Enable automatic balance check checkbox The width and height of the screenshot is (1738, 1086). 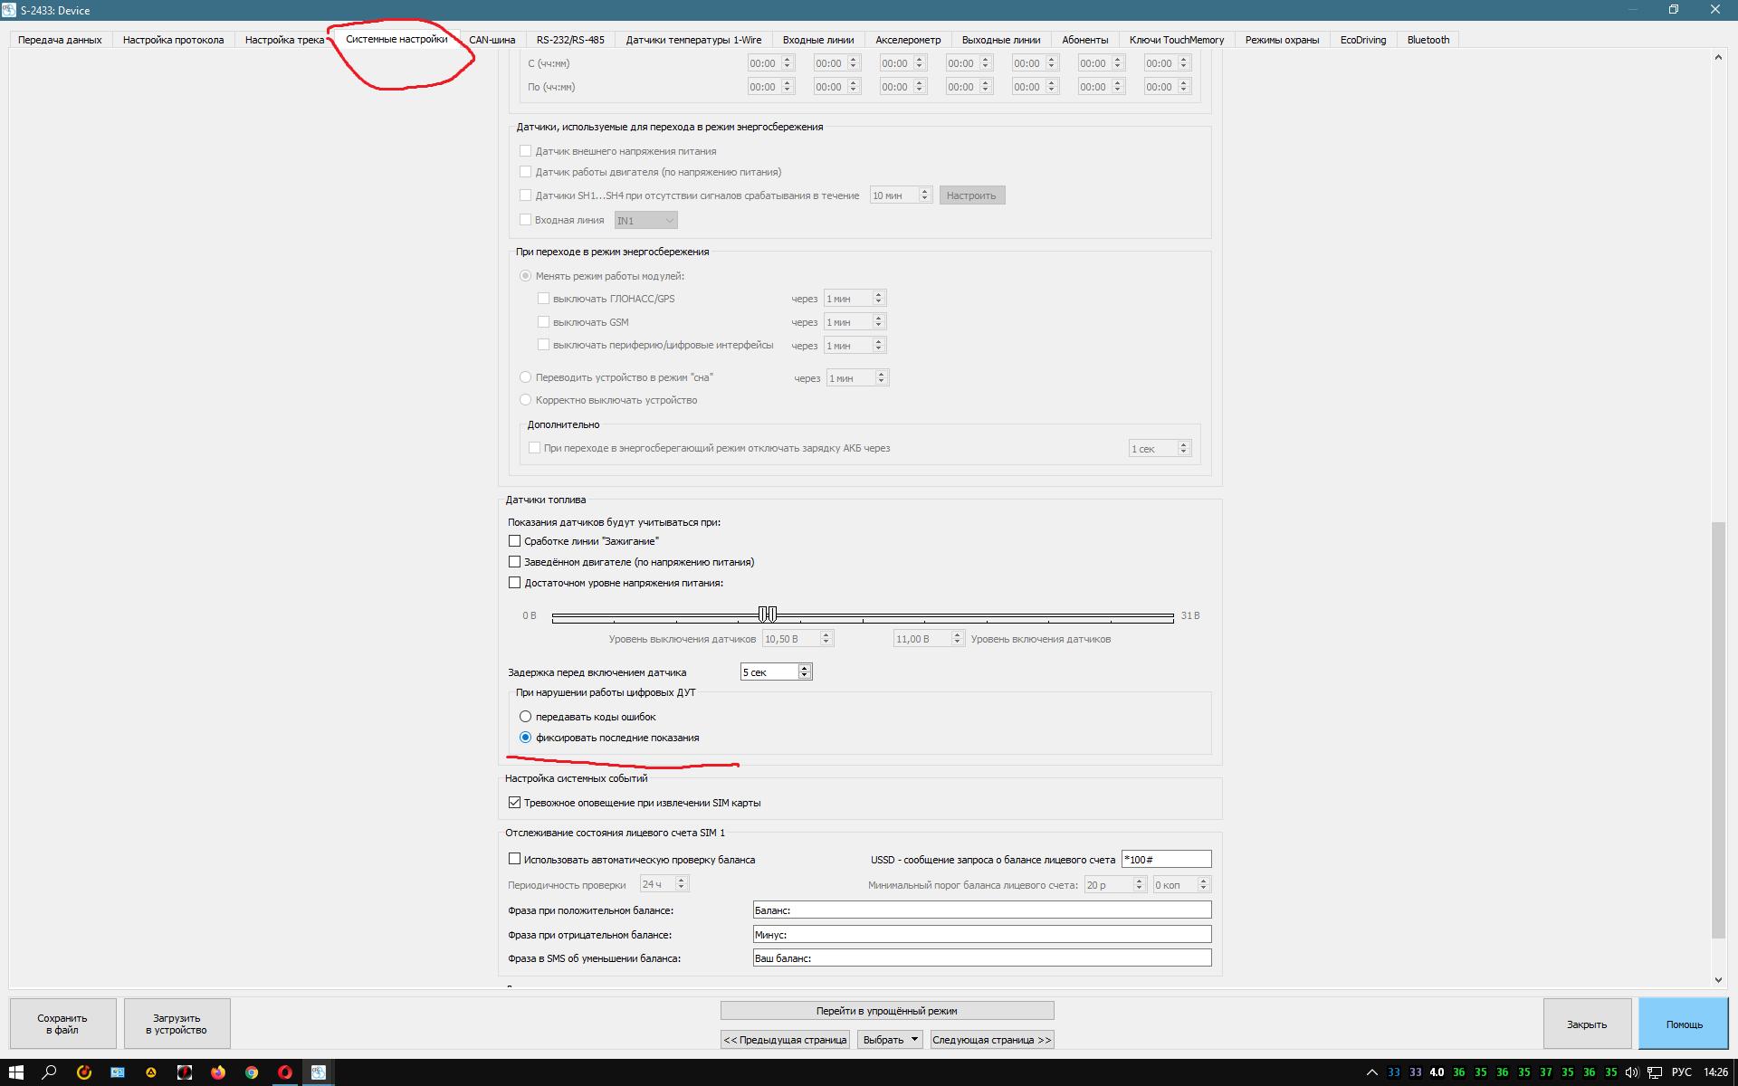[514, 860]
